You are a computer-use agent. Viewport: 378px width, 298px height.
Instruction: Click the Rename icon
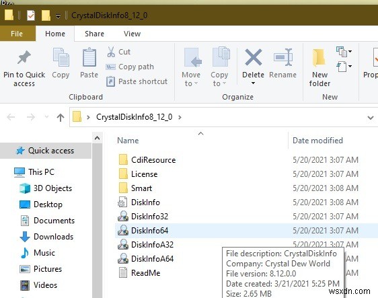(283, 57)
